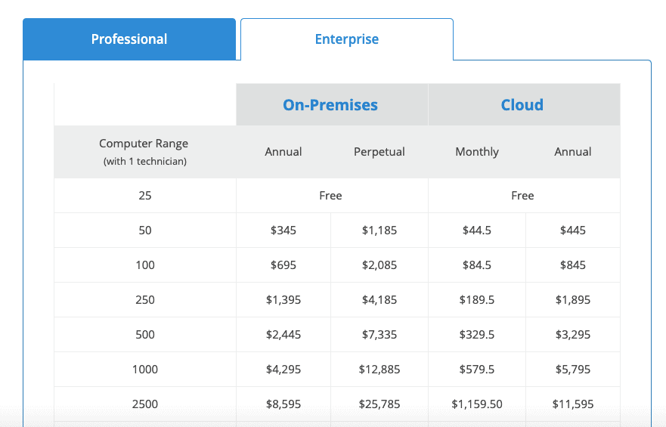Viewport: 666px width, 427px height.
Task: Click the $1,185 perpetual price
Action: coord(379,231)
